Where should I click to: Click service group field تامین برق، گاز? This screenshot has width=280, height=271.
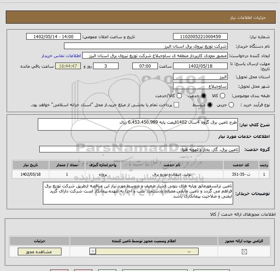[139, 150]
